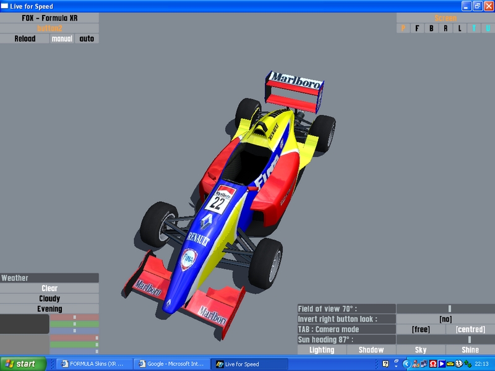Viewport: 495px width, 371px height.
Task: Switch skin reload to manual
Action: pos(62,39)
